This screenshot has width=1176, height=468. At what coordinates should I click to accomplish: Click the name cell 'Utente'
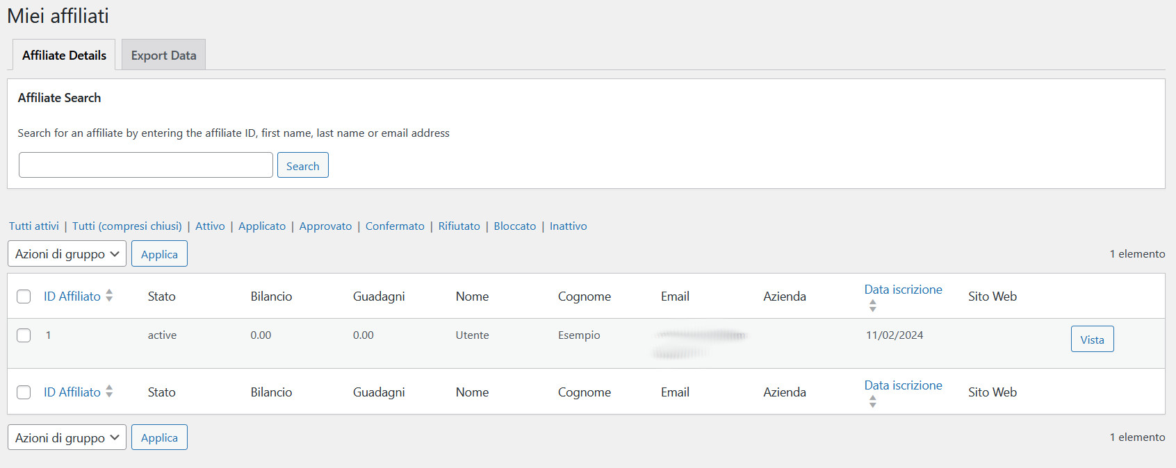pyautogui.click(x=473, y=335)
